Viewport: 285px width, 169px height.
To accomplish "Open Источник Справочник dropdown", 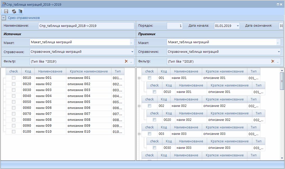I will 132,52.
